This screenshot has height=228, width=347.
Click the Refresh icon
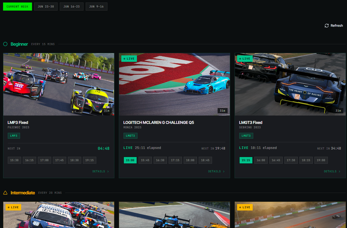327,26
